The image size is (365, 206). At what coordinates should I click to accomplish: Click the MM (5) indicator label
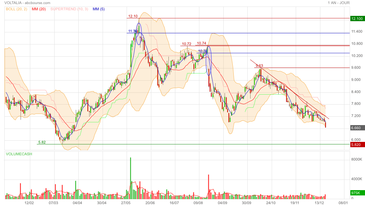(x=99, y=9)
